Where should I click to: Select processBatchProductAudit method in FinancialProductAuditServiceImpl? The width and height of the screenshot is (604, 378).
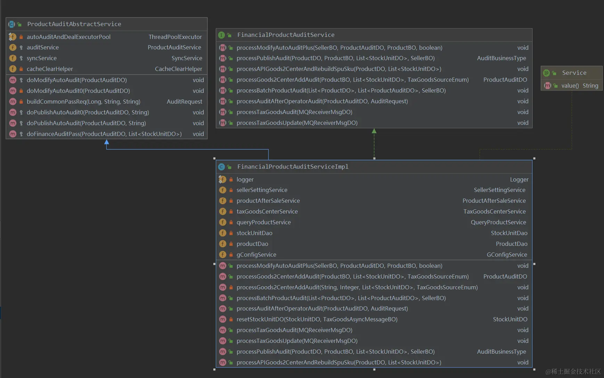pos(341,298)
